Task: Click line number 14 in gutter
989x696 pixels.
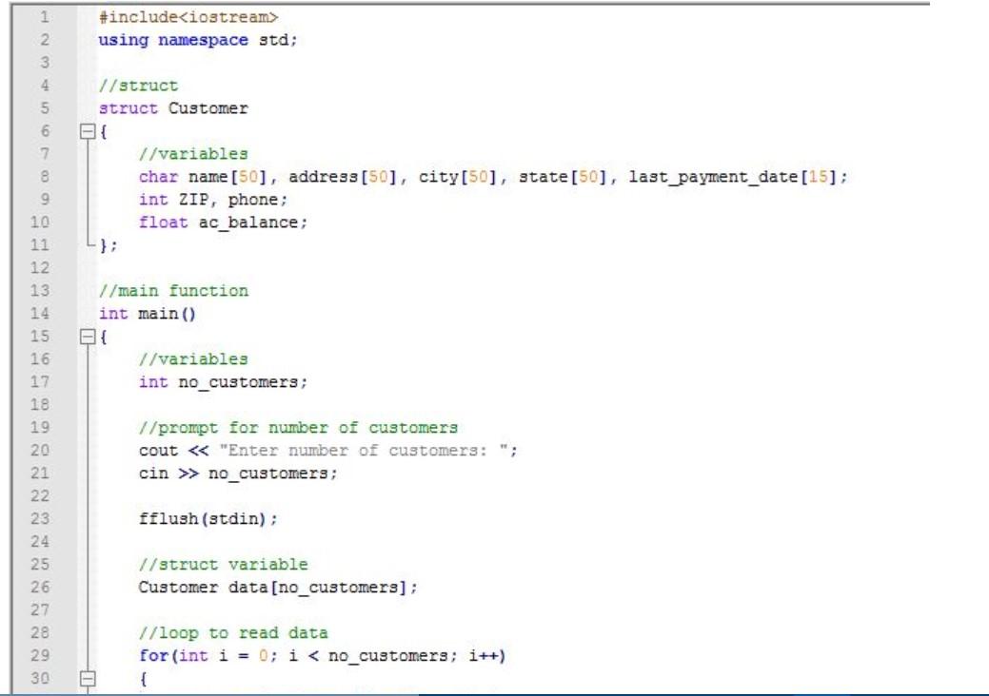Action: tap(40, 314)
